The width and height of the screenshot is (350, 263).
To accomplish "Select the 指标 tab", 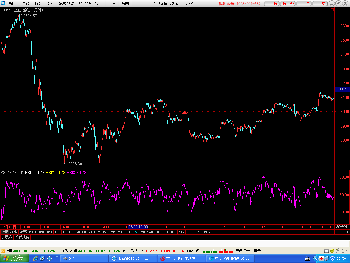I will pos(5,232).
